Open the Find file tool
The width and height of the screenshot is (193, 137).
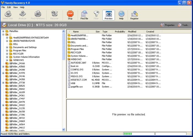coord(84,15)
